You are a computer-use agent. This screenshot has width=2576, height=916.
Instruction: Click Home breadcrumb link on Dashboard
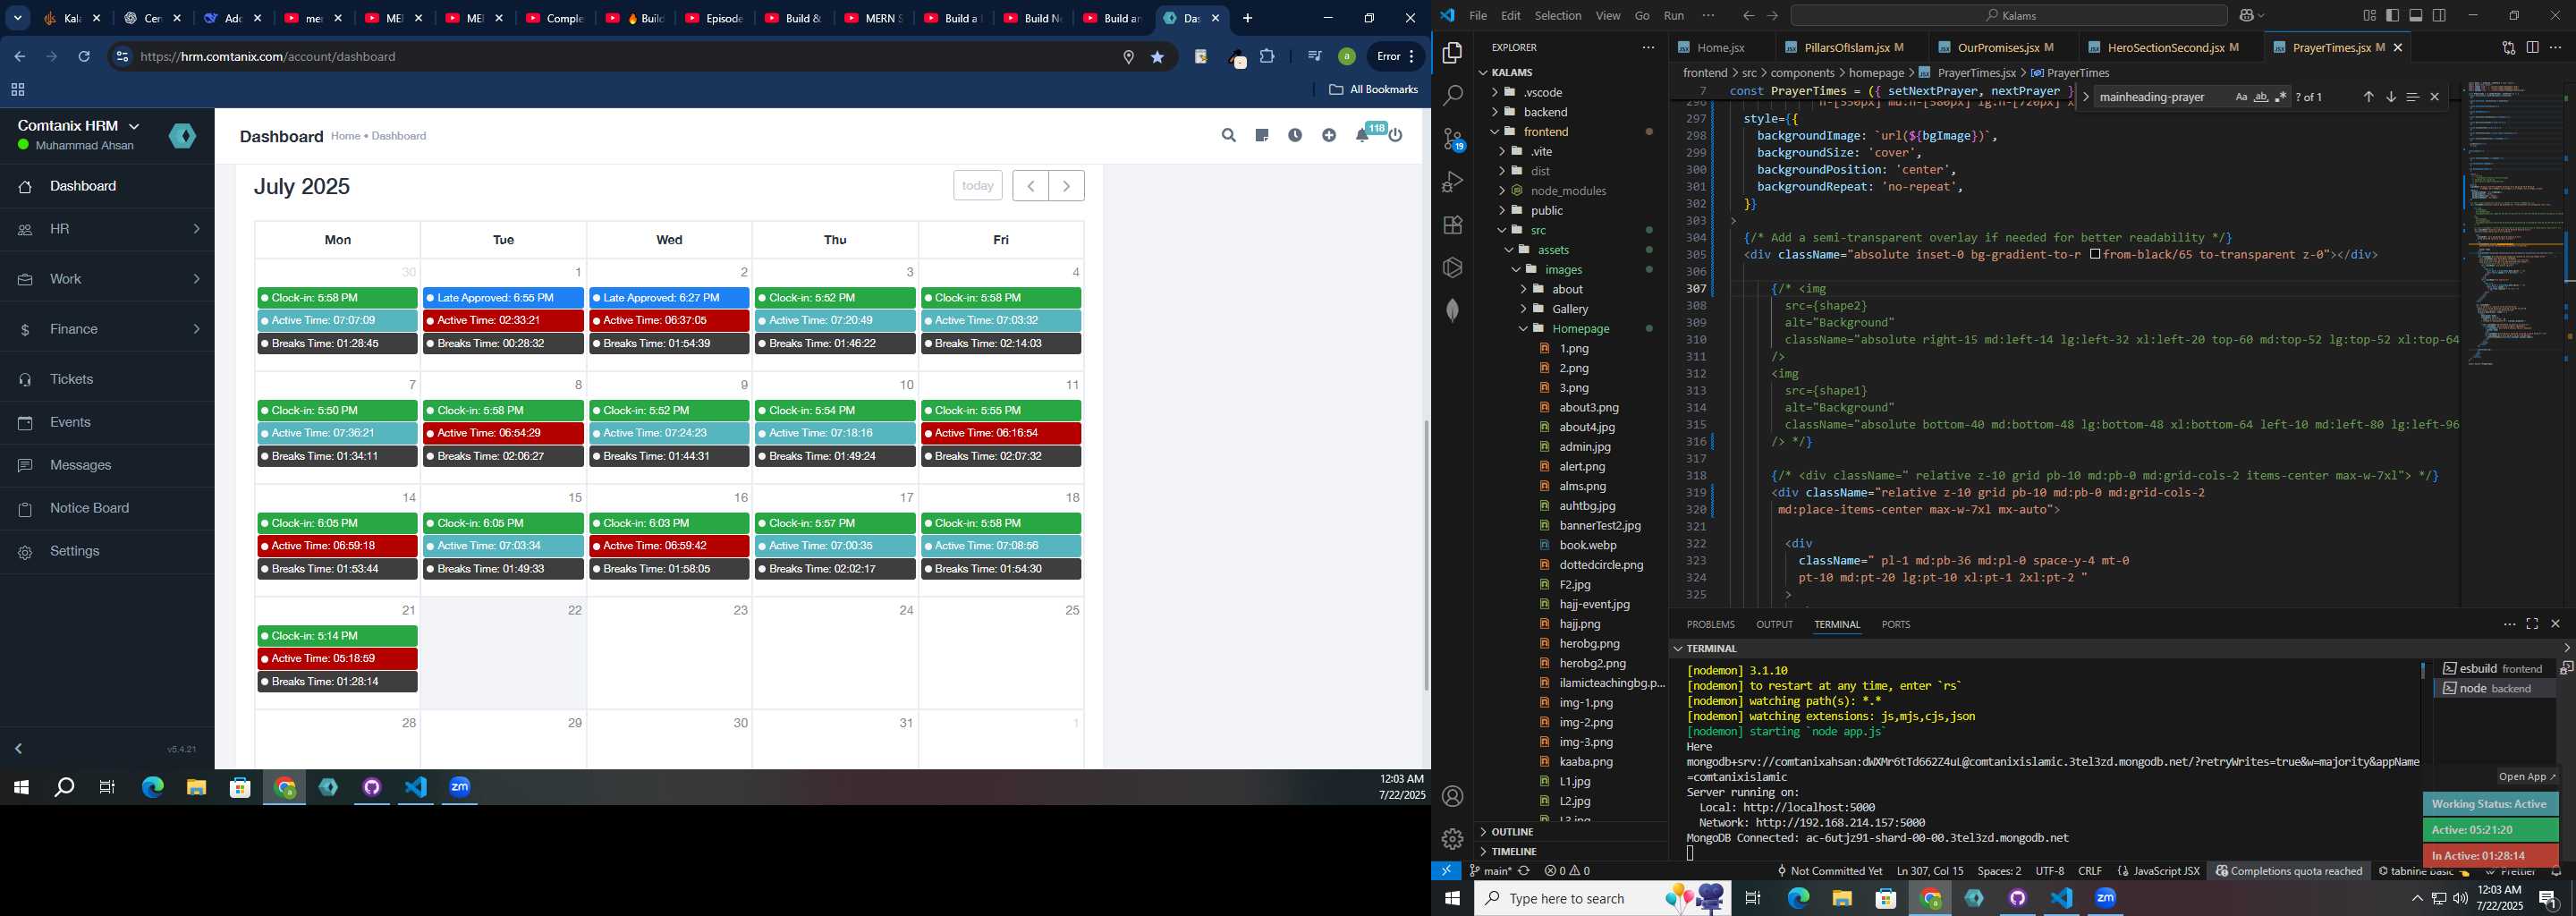[345, 136]
